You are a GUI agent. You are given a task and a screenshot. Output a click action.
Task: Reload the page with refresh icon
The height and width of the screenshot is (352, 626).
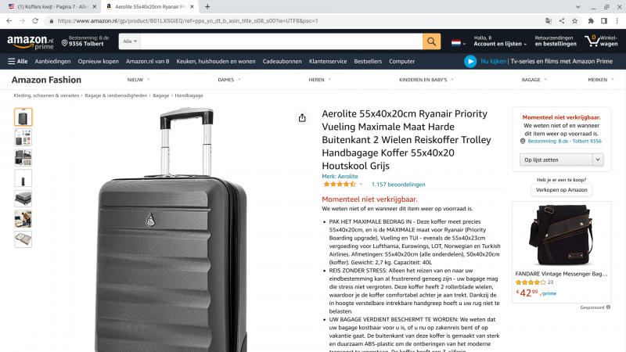(35, 21)
